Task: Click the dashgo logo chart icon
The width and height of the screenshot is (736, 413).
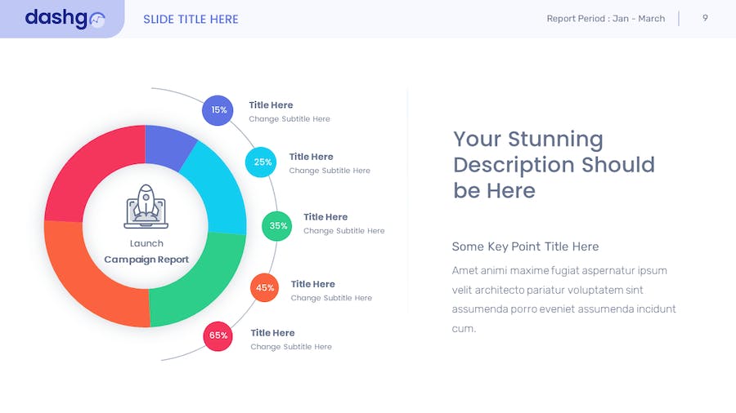Action: pos(97,20)
